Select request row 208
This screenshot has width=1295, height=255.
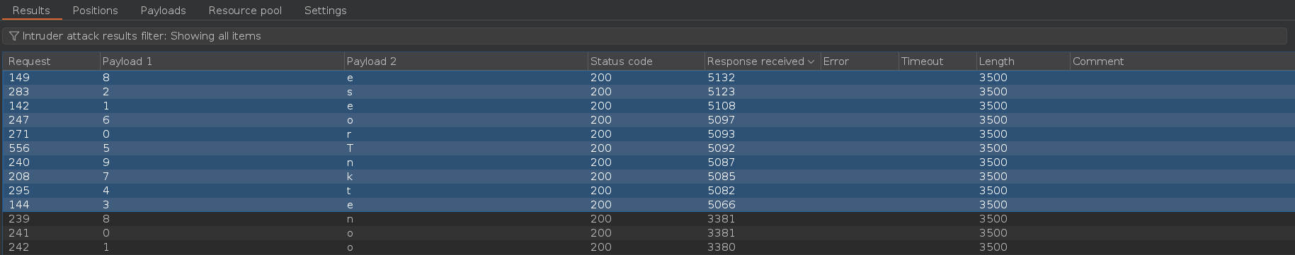pyautogui.click(x=649, y=177)
